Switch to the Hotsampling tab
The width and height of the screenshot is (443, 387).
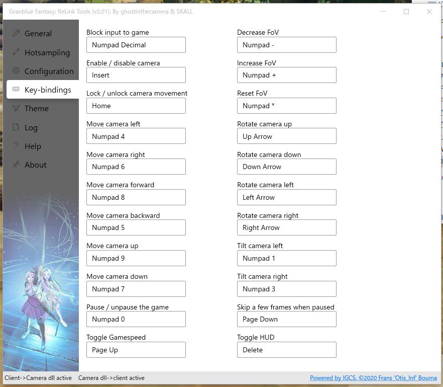(42, 52)
